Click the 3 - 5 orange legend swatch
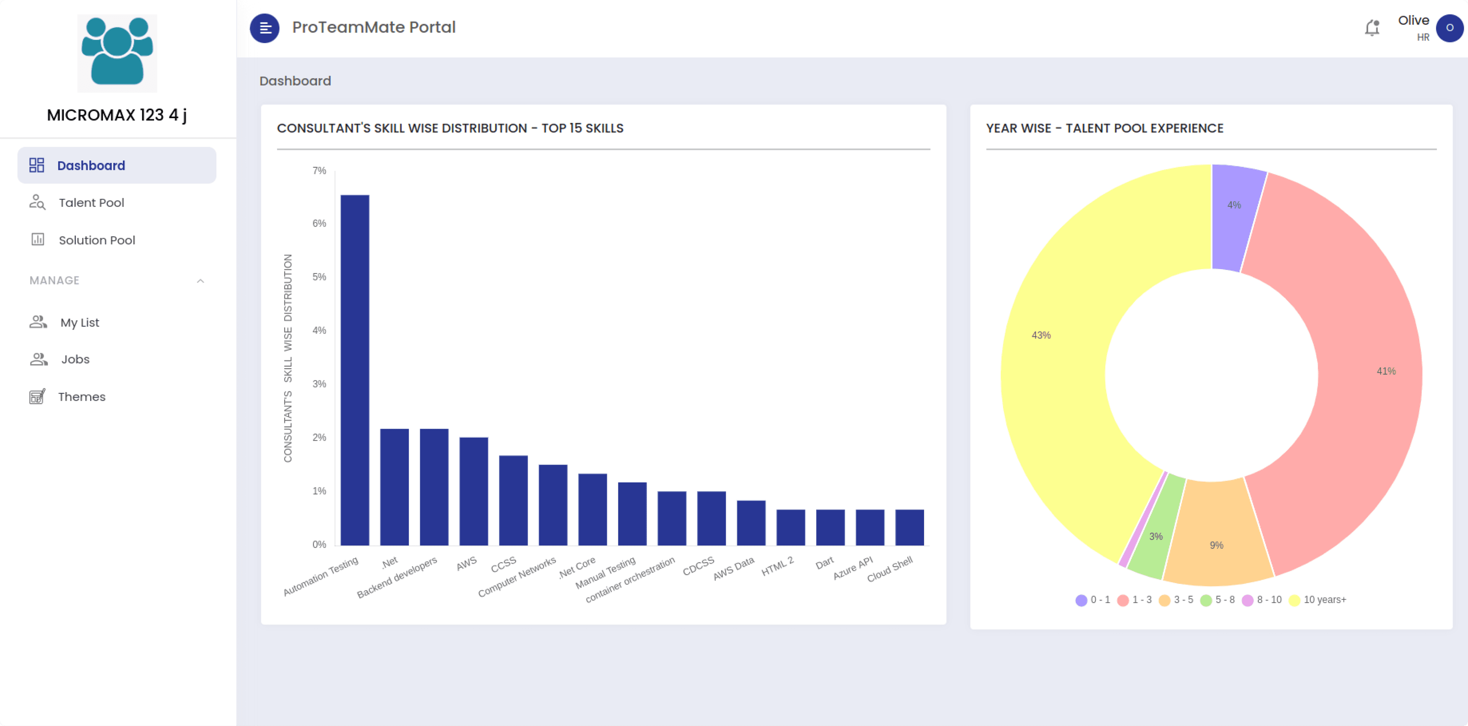 point(1164,600)
